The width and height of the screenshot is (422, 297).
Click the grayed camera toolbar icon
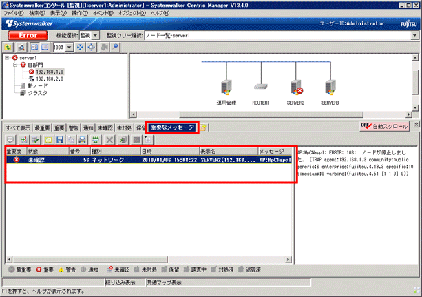pos(104,48)
